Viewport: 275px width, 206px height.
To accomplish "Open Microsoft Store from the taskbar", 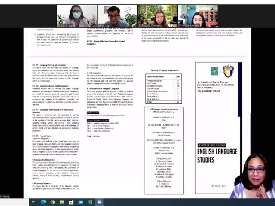I will coord(71,202).
